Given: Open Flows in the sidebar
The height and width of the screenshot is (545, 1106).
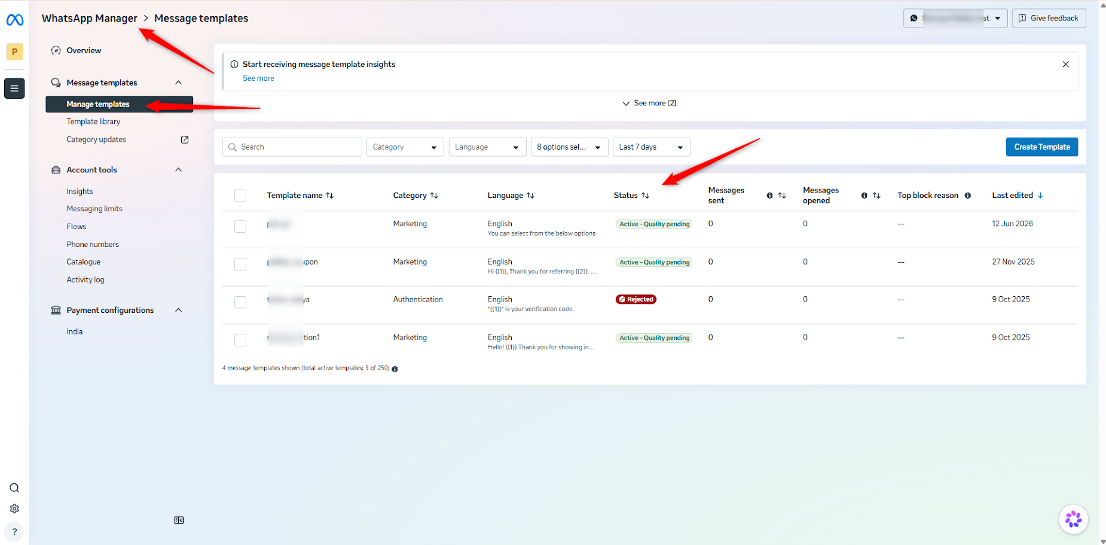Looking at the screenshot, I should (x=77, y=227).
